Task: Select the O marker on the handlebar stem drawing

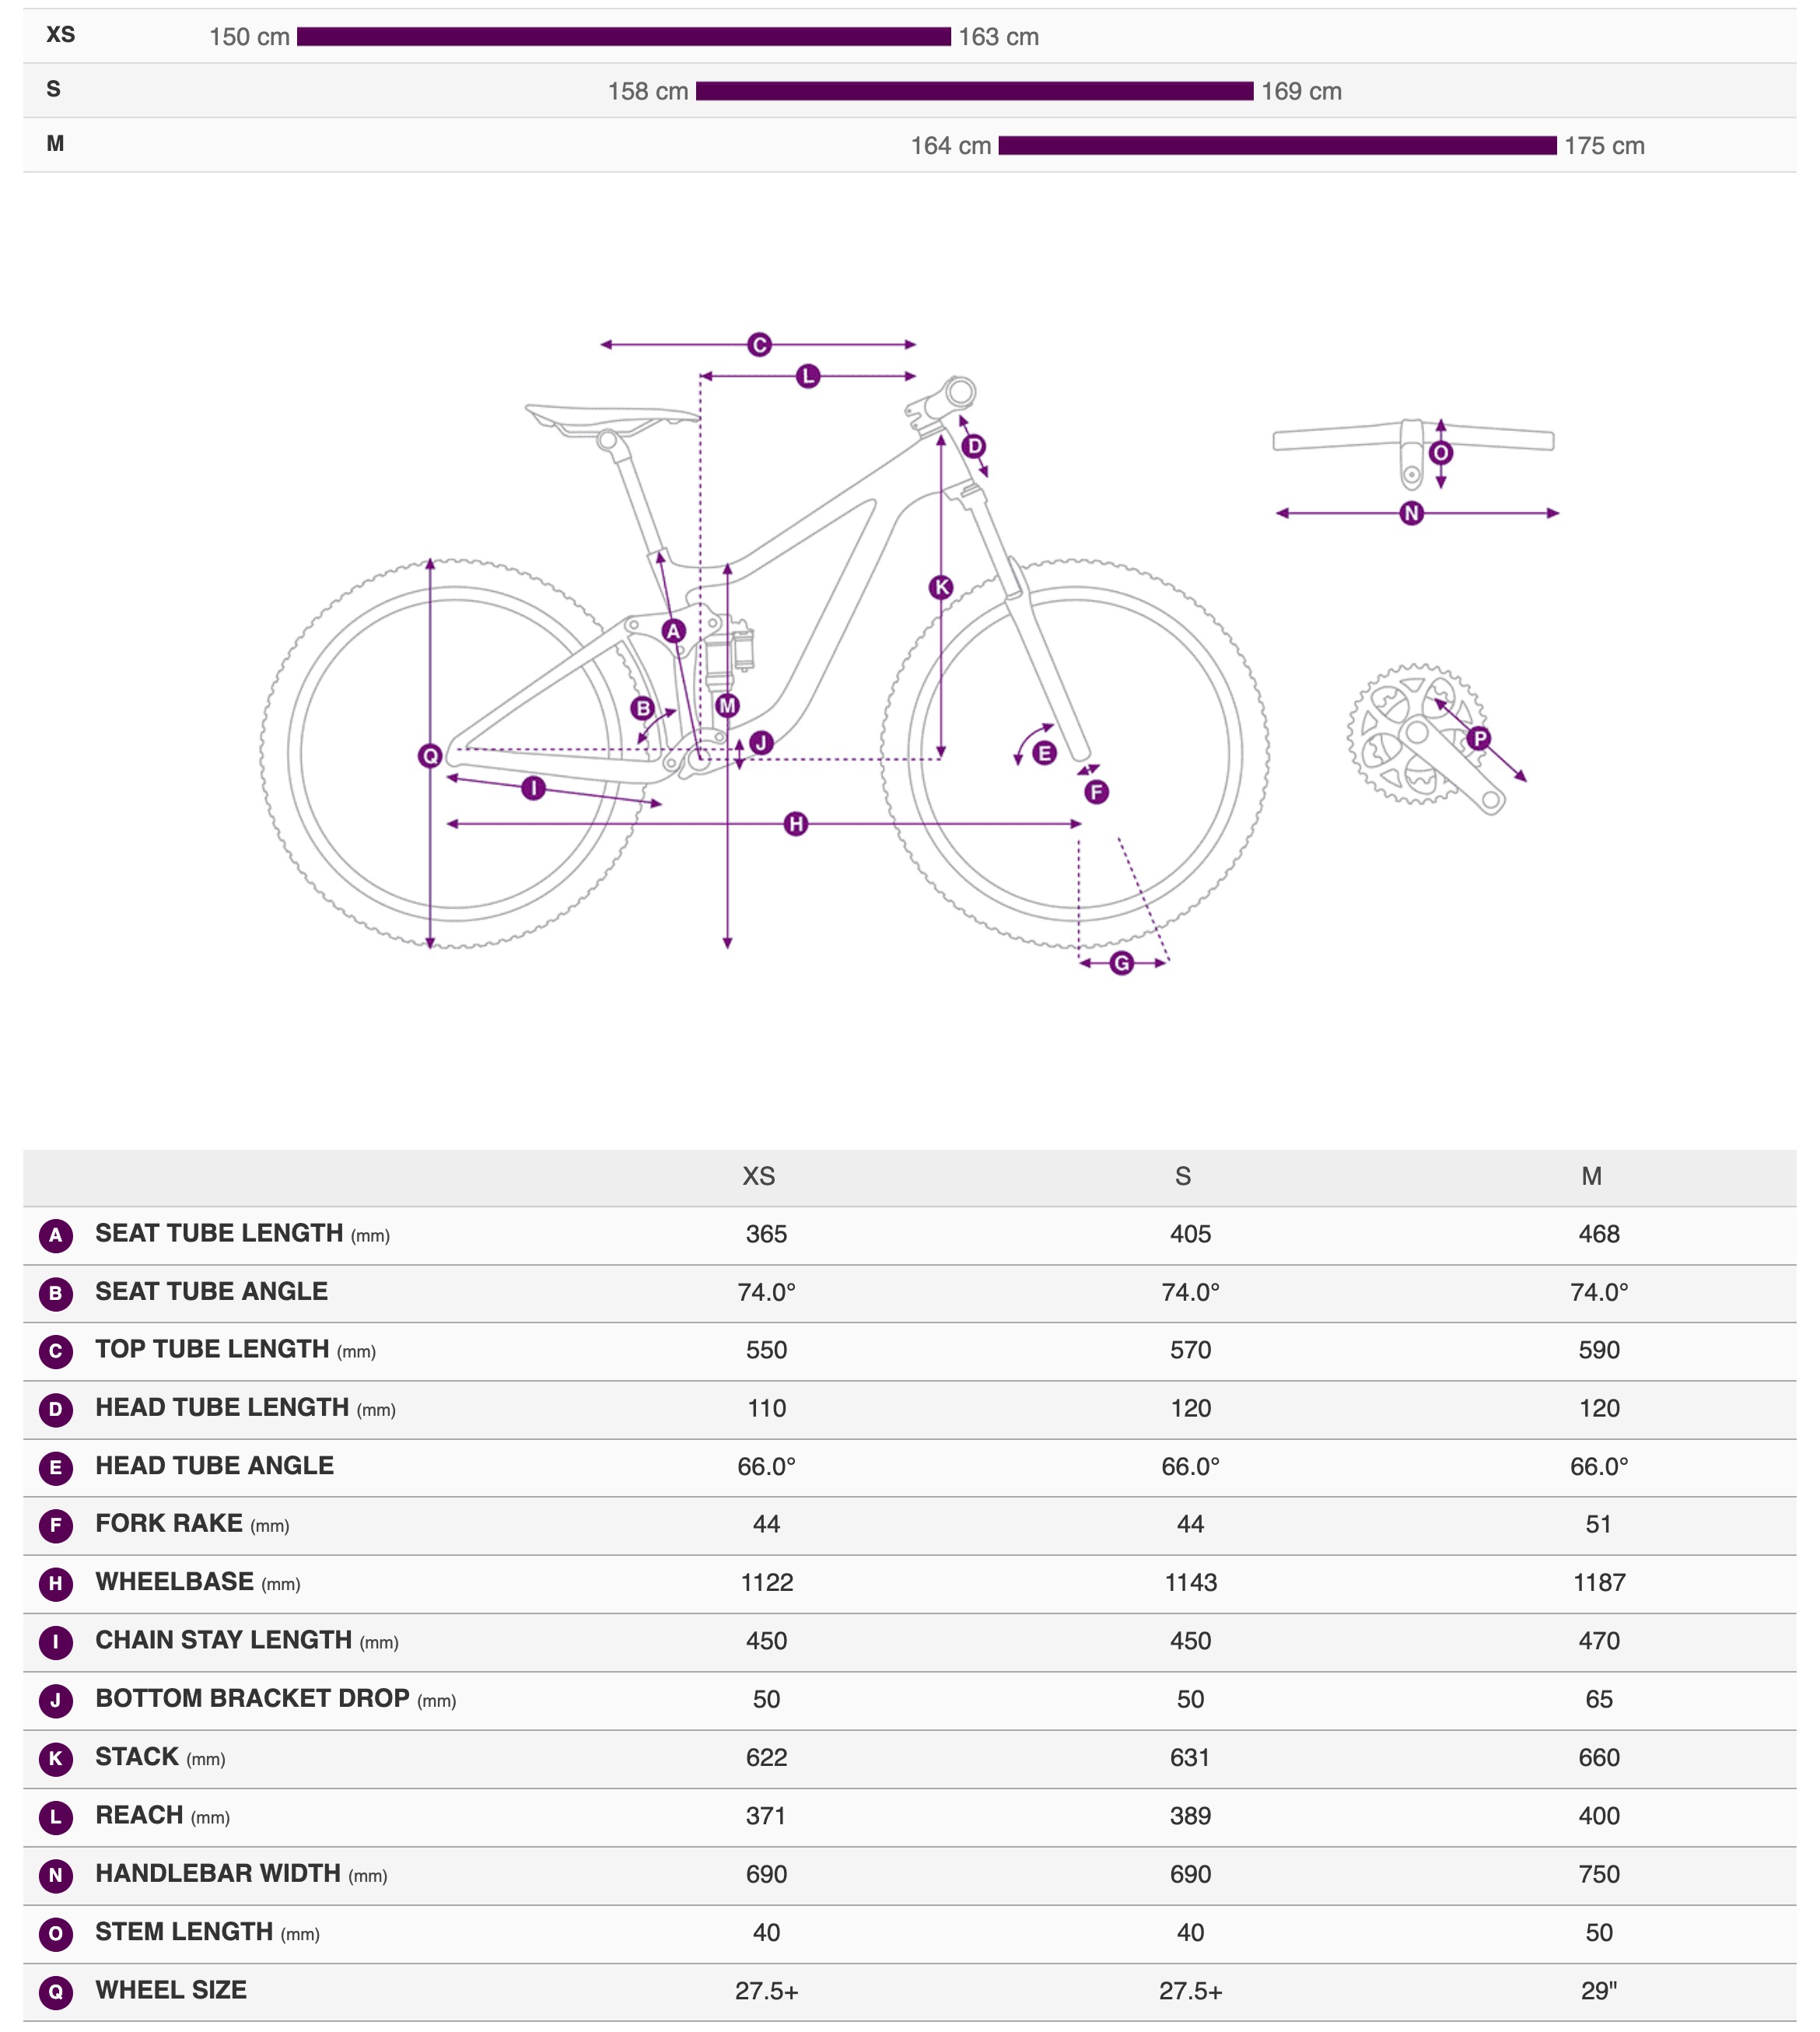Action: (1441, 453)
